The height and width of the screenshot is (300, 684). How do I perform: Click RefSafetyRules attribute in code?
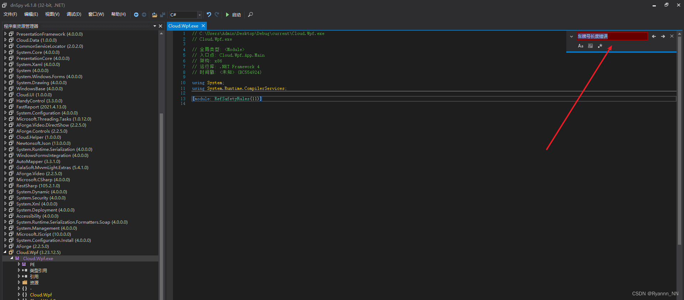232,99
